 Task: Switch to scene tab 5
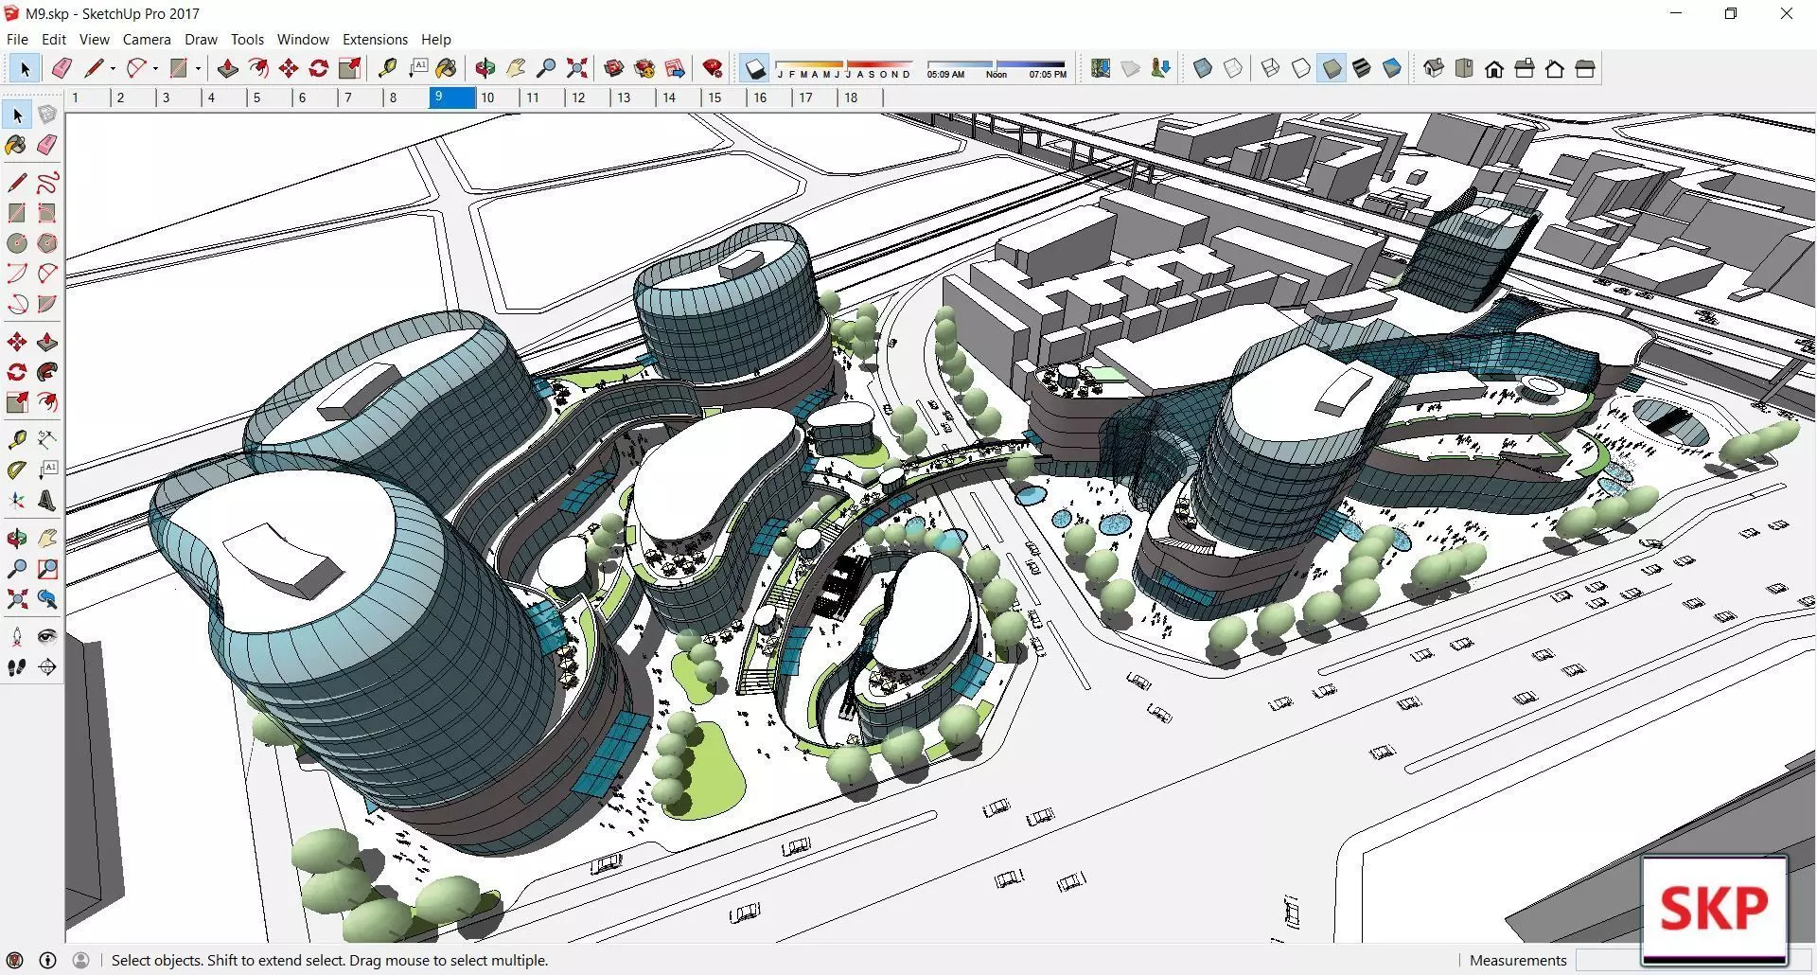click(269, 97)
